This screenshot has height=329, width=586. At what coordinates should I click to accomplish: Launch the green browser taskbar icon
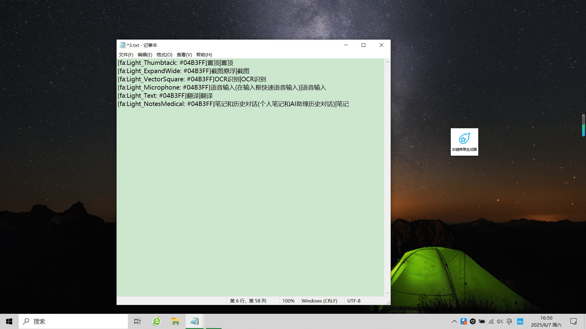[157, 321]
